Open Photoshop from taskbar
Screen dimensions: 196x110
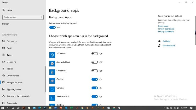tap(45, 108)
